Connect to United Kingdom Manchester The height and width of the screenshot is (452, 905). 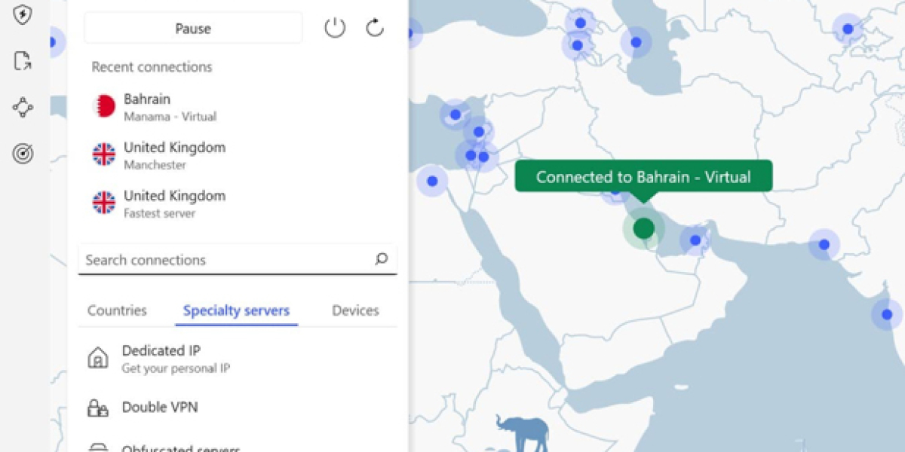coord(174,155)
